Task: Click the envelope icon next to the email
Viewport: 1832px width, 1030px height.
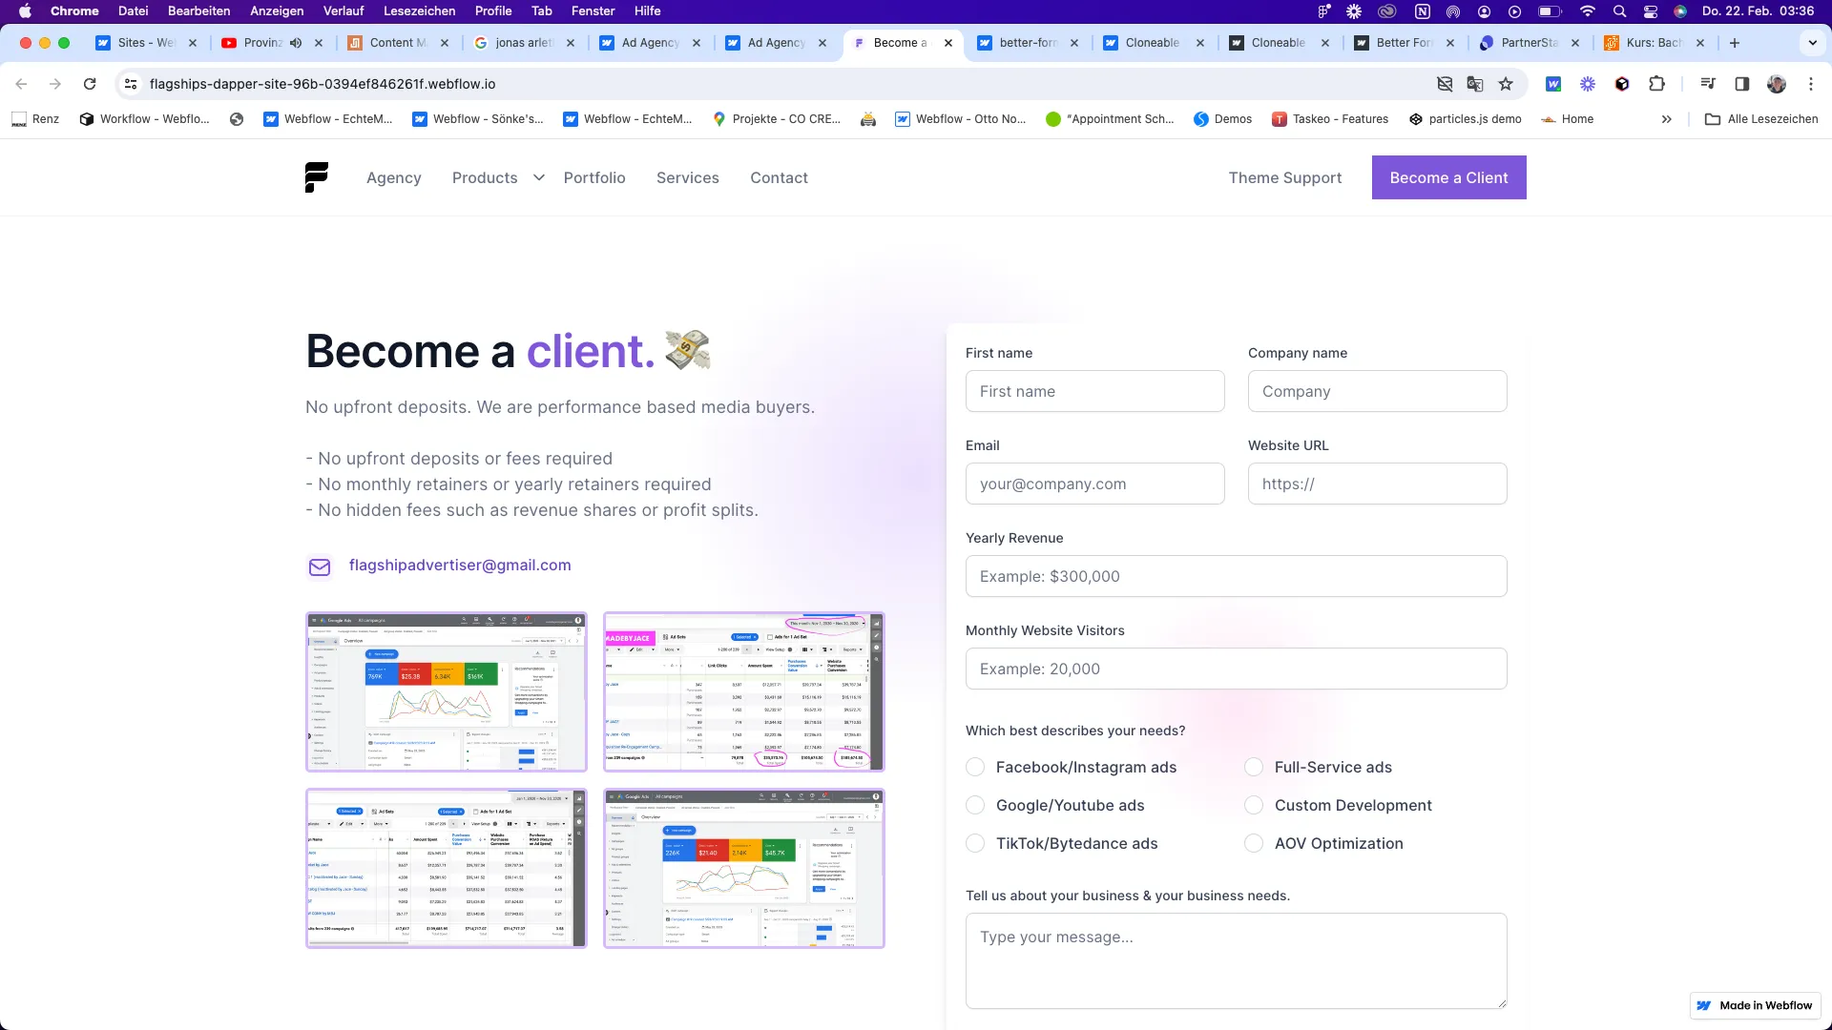Action: (x=319, y=566)
